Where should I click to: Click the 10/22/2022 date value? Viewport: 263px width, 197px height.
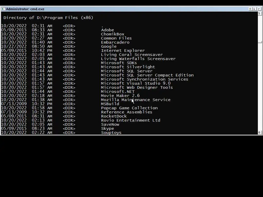click(14, 46)
